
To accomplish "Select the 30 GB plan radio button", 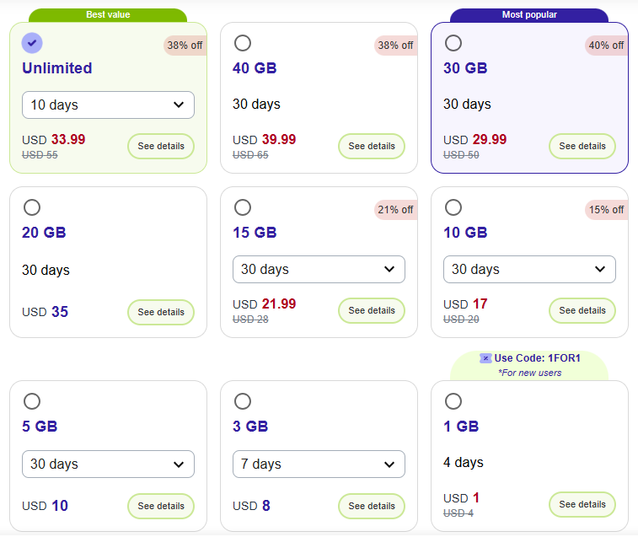I will pyautogui.click(x=453, y=43).
